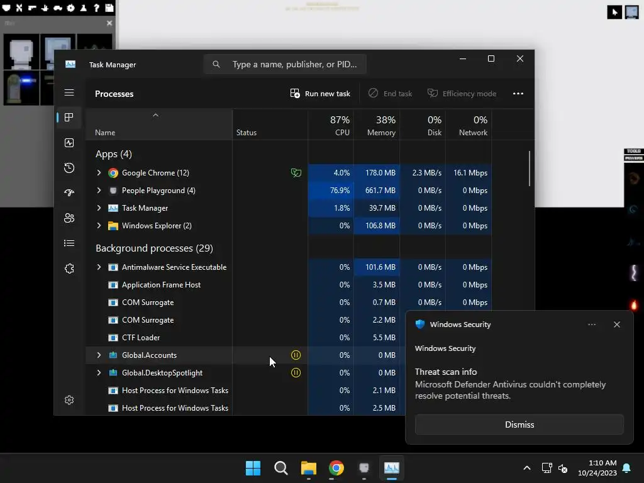Click suspended icon on Global.Accounts row
This screenshot has width=644, height=483.
[296, 355]
